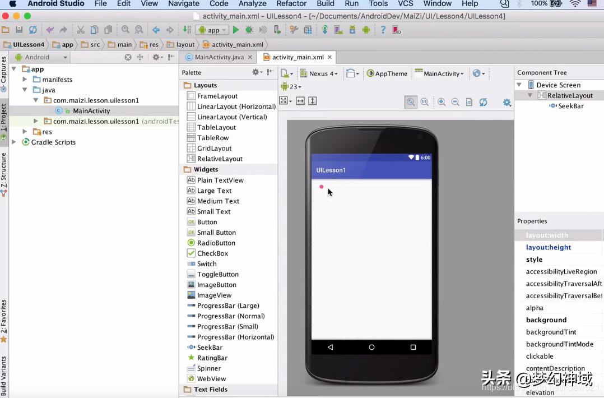
Task: Open the API level 23 dropdown
Action: 291,87
